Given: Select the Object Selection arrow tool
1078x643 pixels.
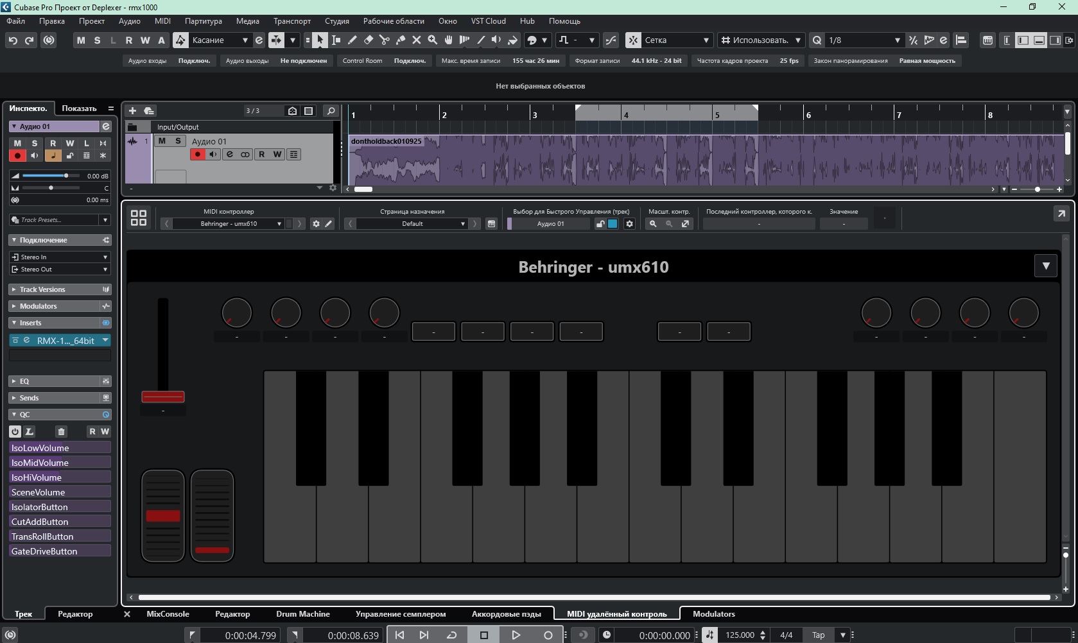Looking at the screenshot, I should 320,40.
